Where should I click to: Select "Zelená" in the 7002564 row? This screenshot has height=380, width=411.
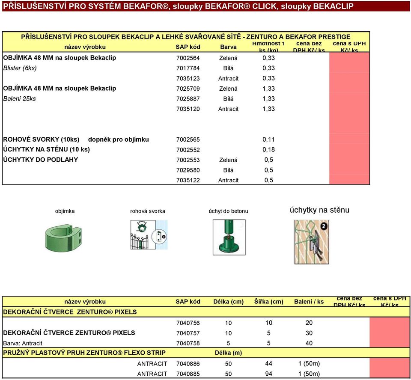click(228, 58)
